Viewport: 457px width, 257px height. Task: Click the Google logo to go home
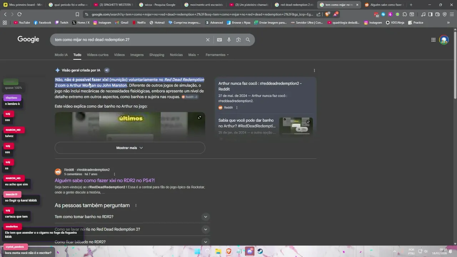pyautogui.click(x=28, y=39)
